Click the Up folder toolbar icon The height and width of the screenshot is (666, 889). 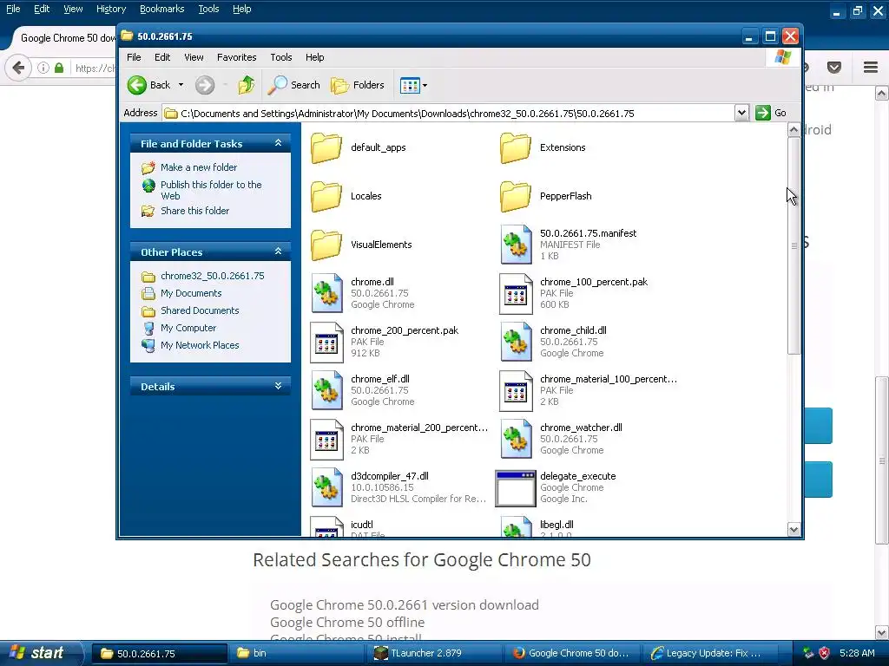click(246, 85)
